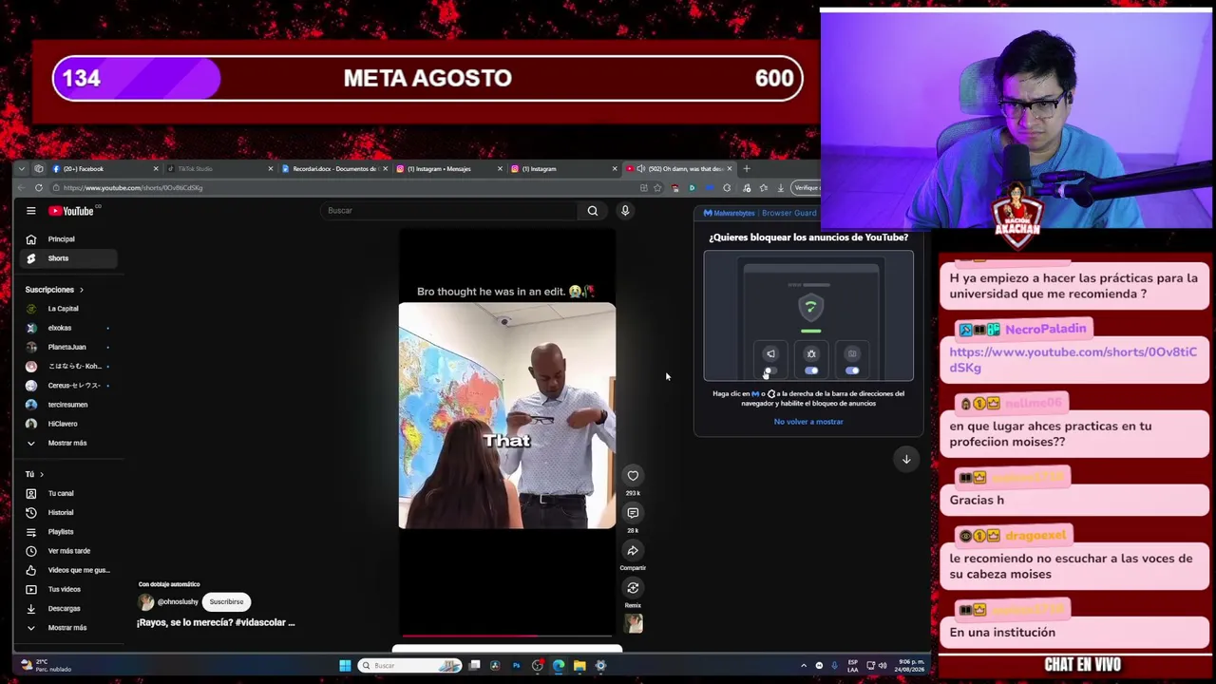Reload the page with the refresh icon

tap(39, 188)
